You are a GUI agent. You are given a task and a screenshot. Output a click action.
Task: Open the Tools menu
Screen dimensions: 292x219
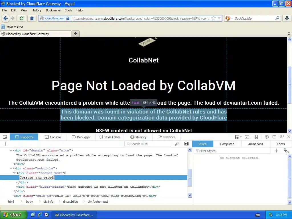(x=68, y=10)
